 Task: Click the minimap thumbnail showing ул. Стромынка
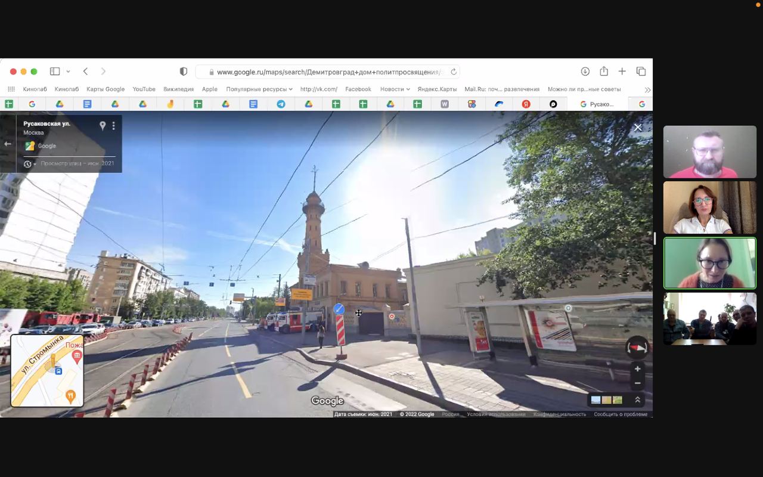47,371
